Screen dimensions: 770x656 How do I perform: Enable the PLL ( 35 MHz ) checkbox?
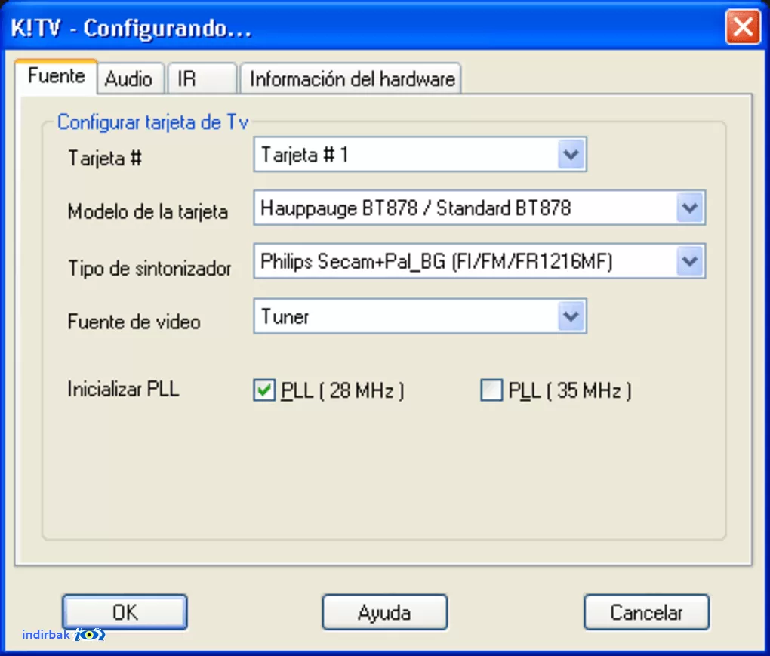click(491, 390)
